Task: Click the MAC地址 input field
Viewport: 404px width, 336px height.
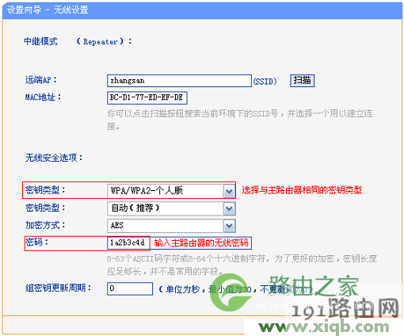Action: pyautogui.click(x=147, y=97)
